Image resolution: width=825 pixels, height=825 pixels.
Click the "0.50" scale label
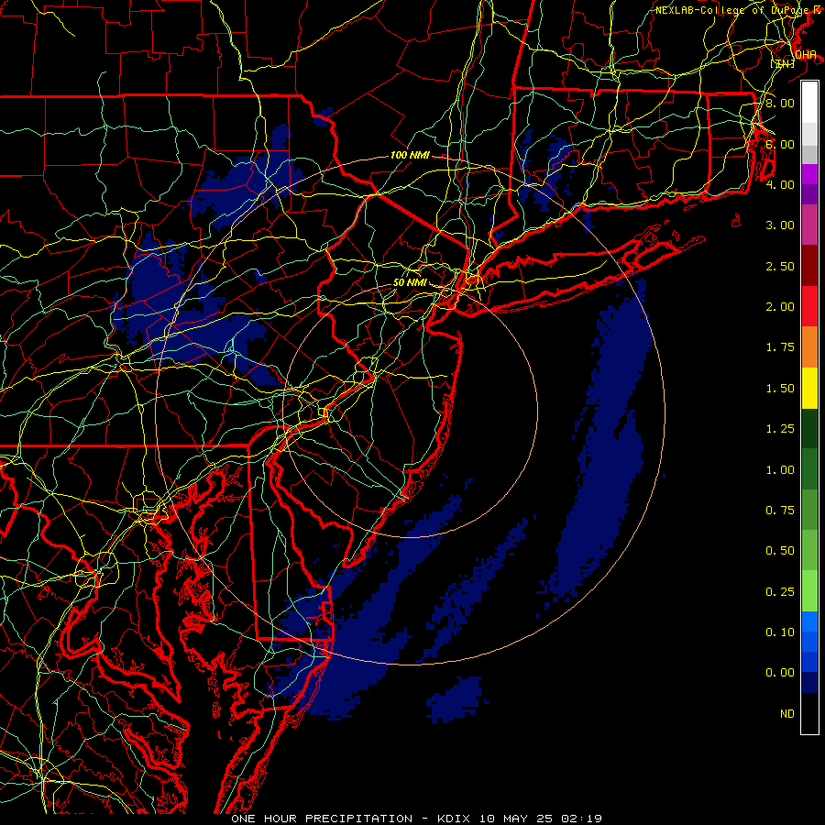(780, 551)
